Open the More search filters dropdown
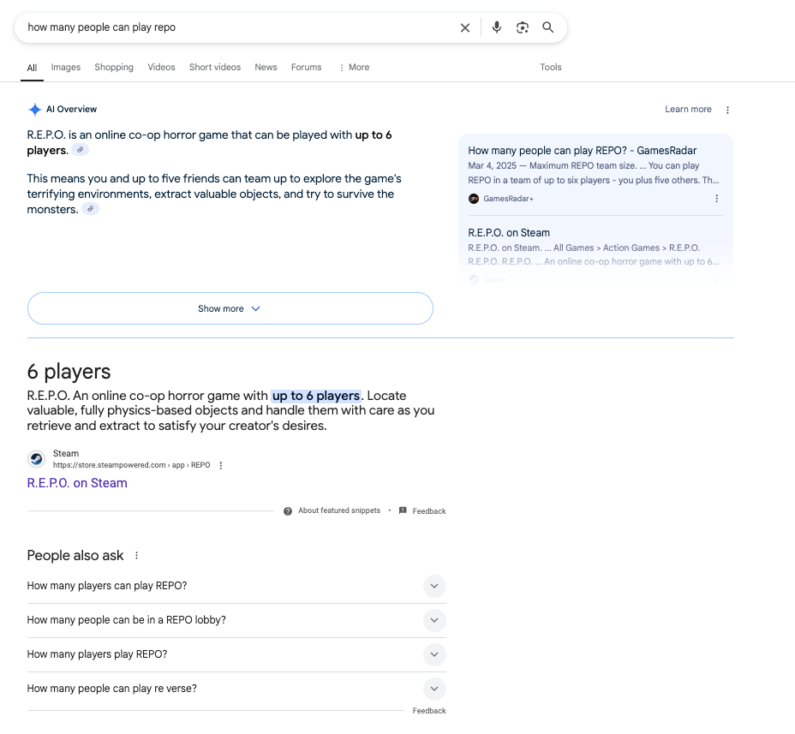This screenshot has height=734, width=795. 354,67
